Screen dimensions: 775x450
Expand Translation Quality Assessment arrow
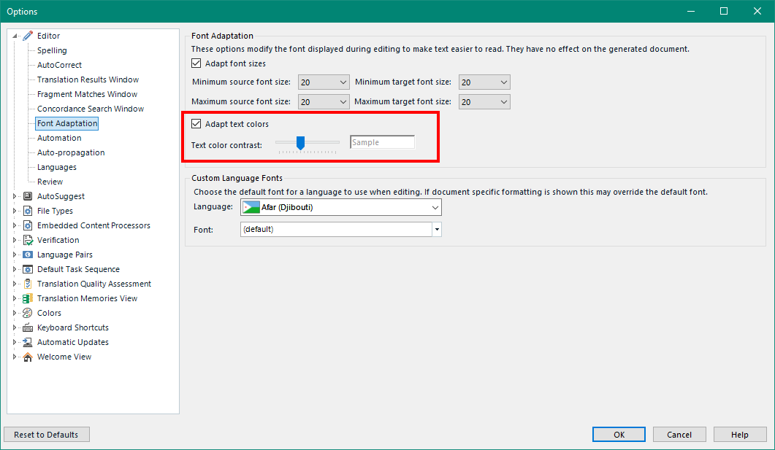[15, 284]
